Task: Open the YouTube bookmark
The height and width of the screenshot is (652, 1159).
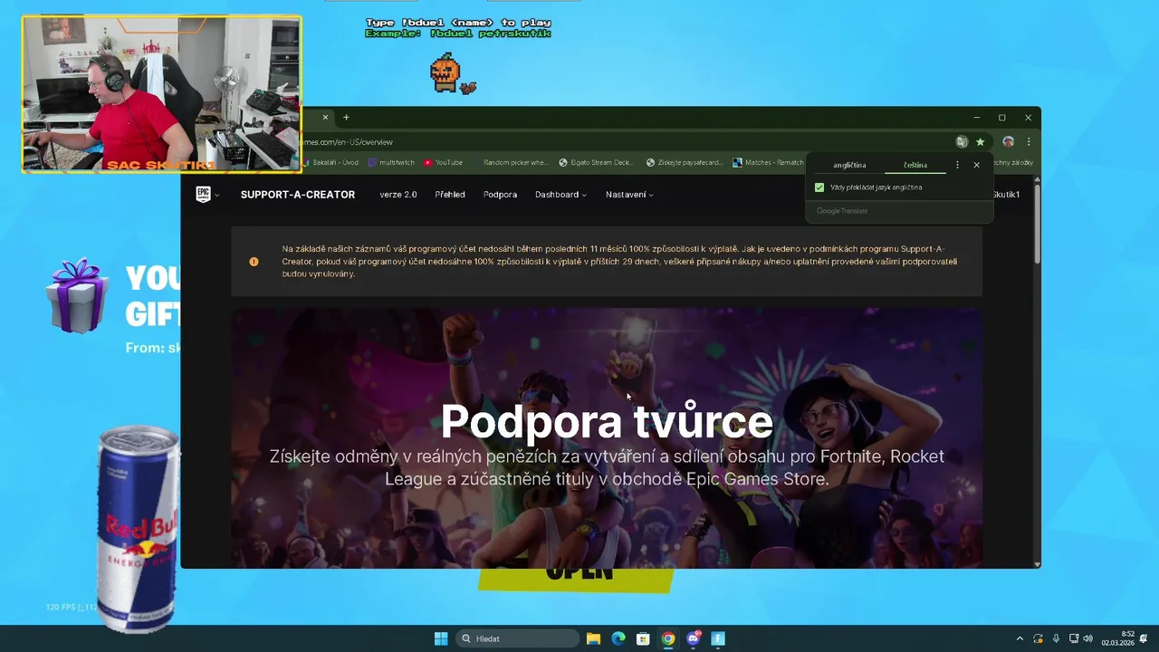Action: [443, 163]
